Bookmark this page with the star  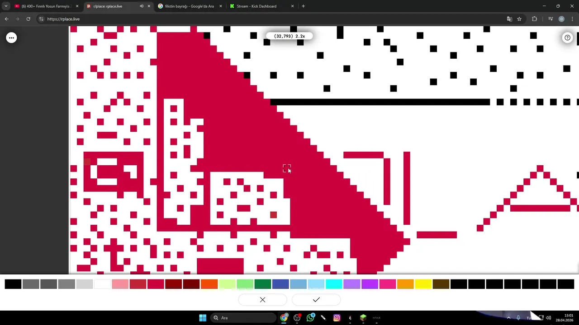tap(519, 19)
